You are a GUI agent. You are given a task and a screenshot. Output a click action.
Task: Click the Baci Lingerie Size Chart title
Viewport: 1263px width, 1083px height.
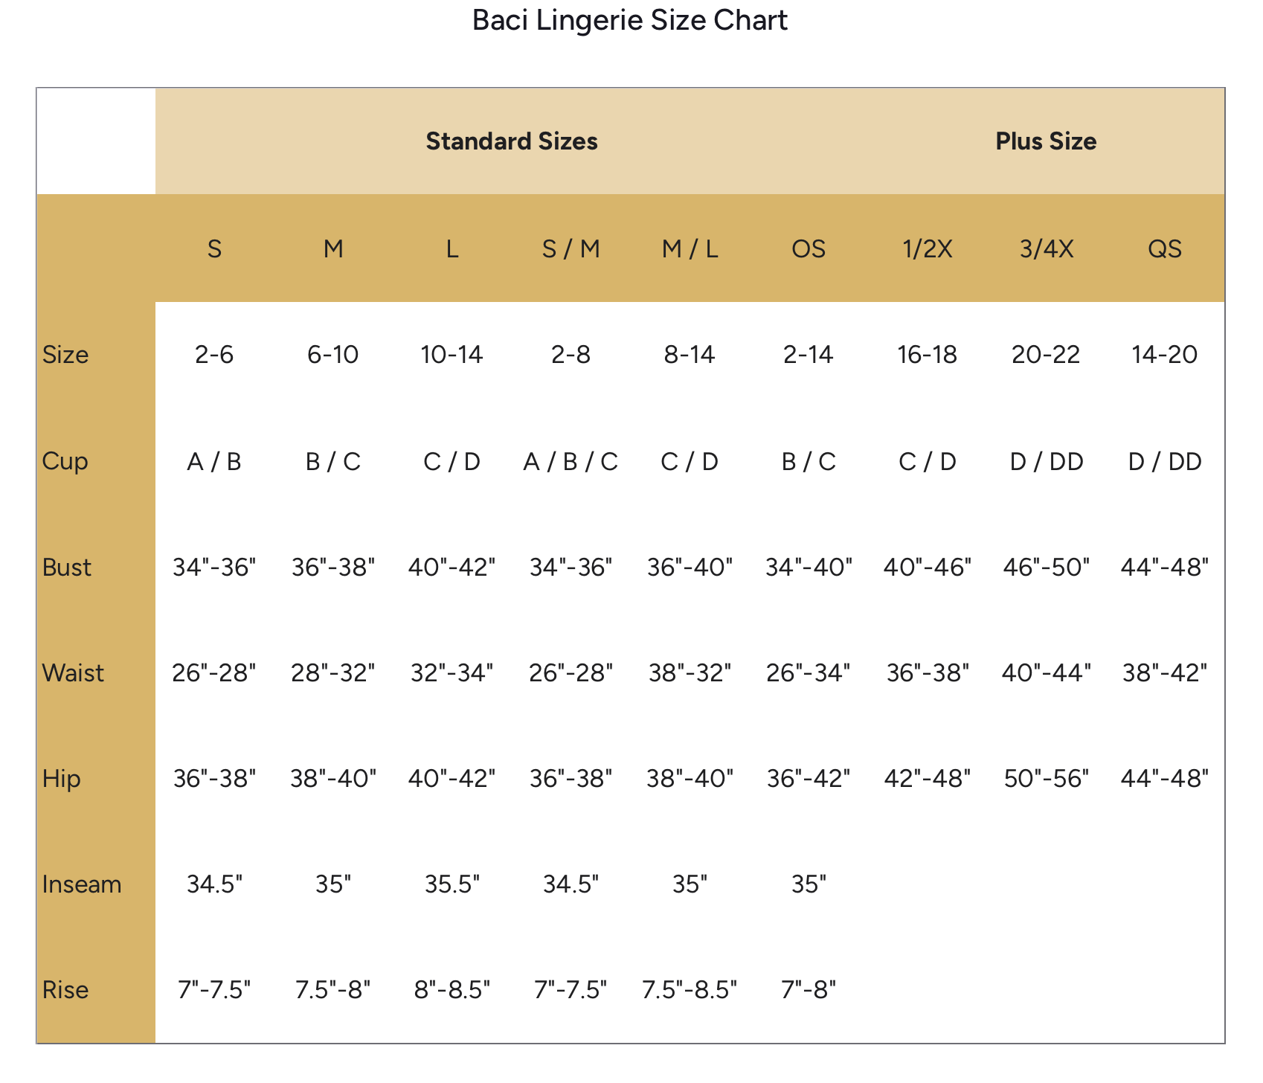pyautogui.click(x=630, y=21)
